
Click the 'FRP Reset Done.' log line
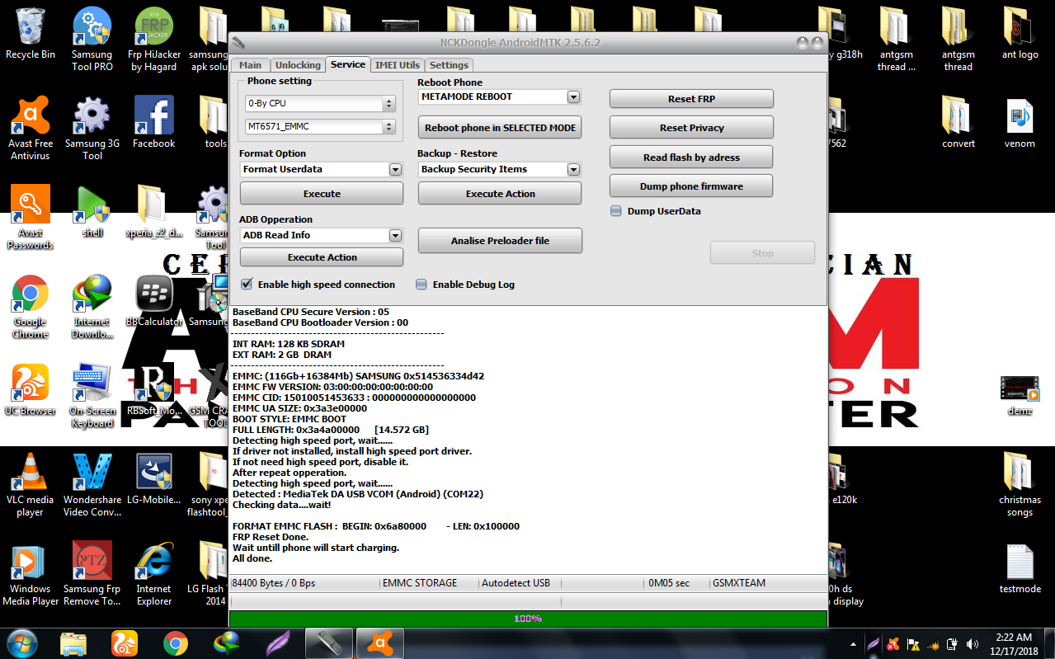tap(271, 537)
